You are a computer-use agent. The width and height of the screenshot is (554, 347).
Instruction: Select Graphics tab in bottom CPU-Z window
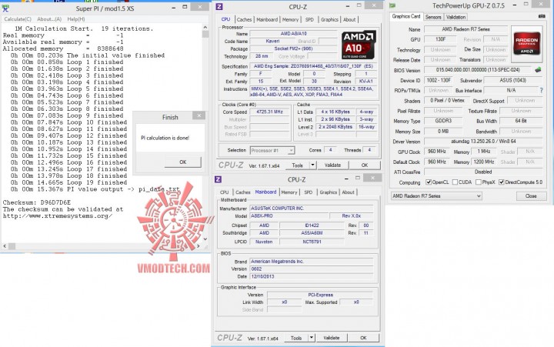[x=329, y=192]
